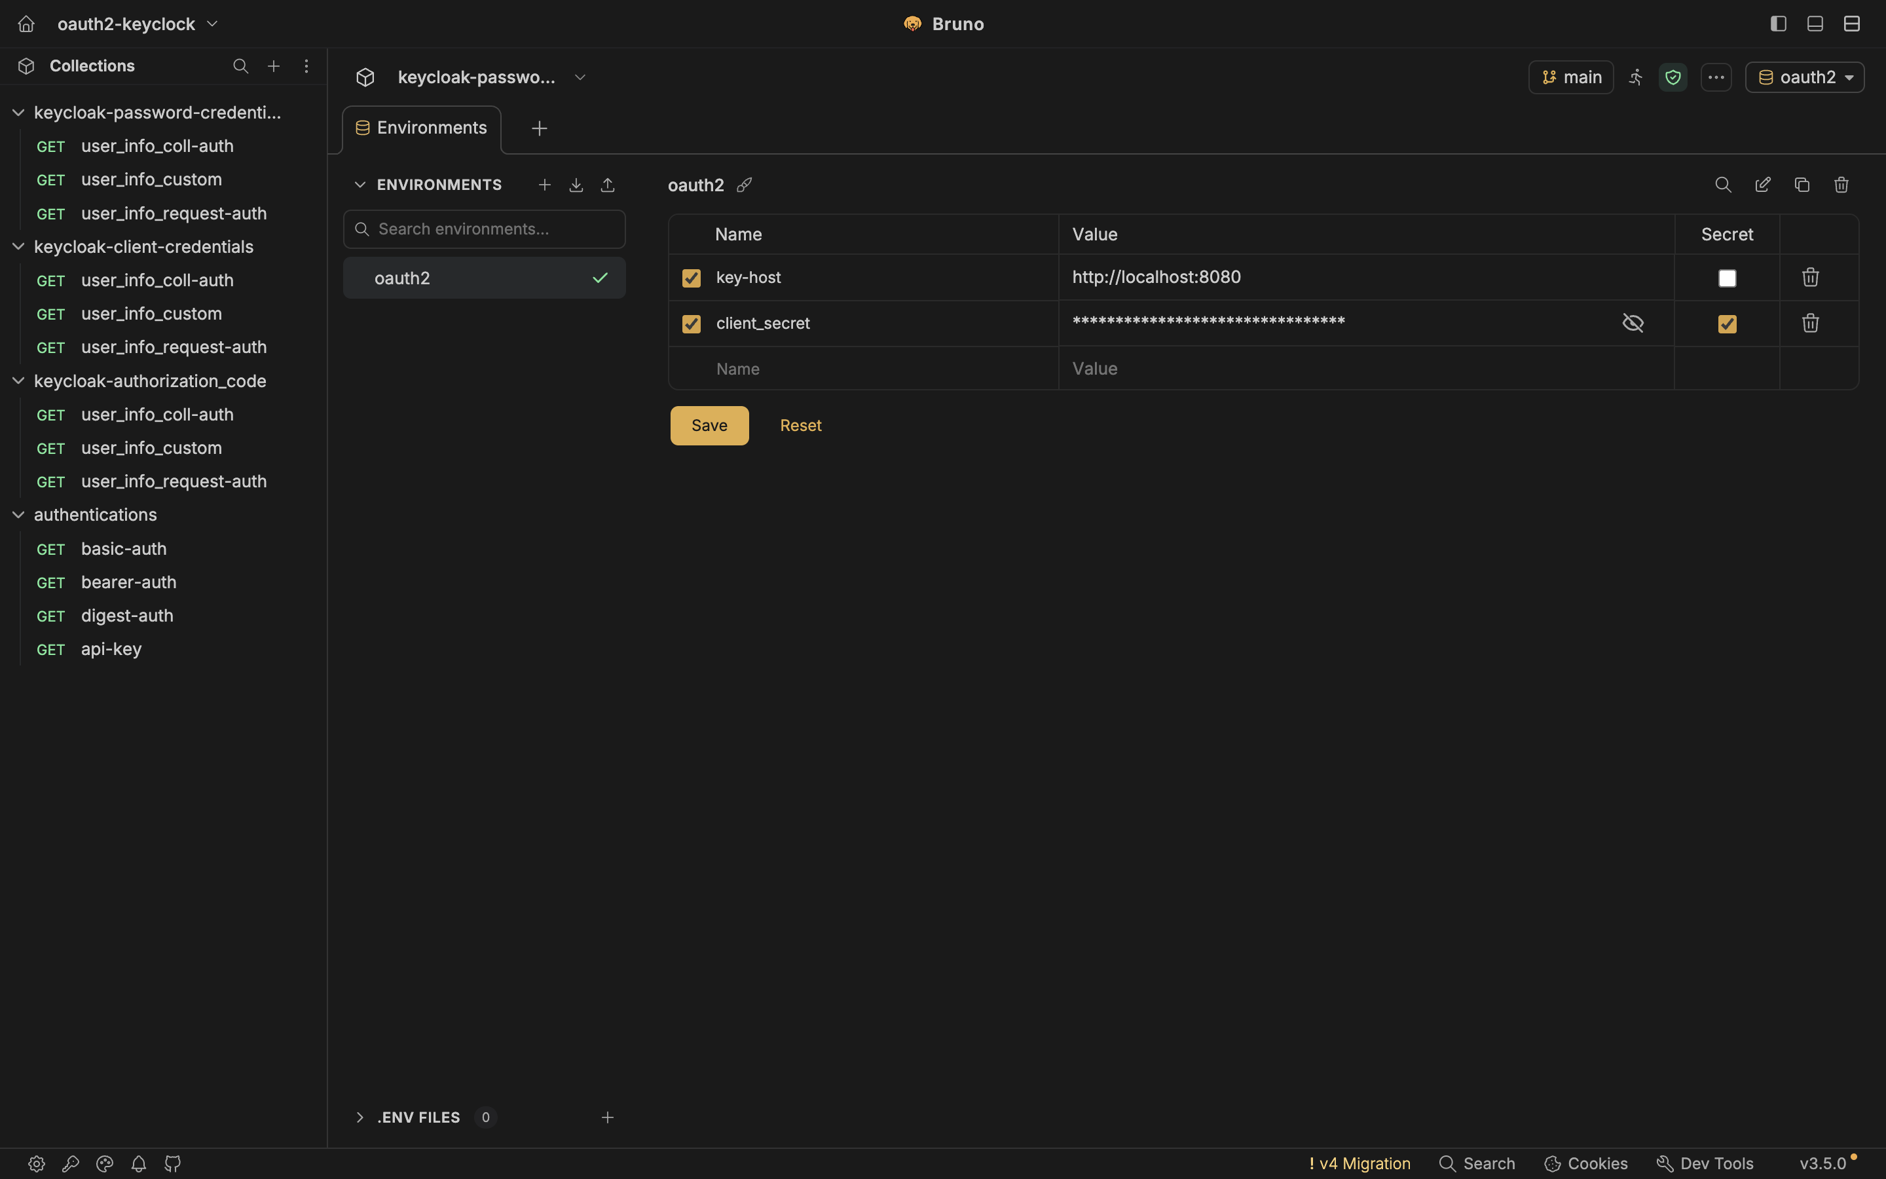1886x1179 pixels.
Task: Reveal the masked client_secret value
Action: pos(1633,323)
